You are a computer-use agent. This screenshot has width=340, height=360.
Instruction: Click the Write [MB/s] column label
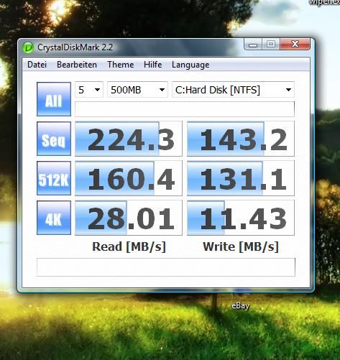click(241, 246)
